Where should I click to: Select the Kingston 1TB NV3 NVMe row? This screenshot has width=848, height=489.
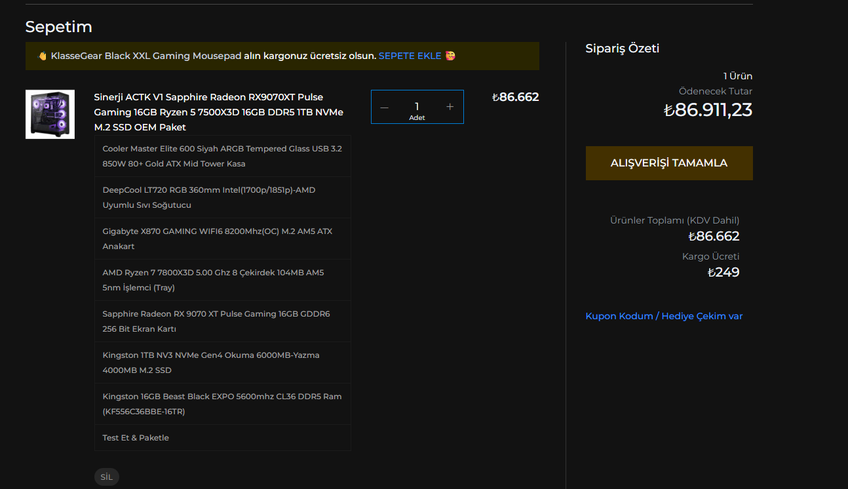click(x=223, y=362)
